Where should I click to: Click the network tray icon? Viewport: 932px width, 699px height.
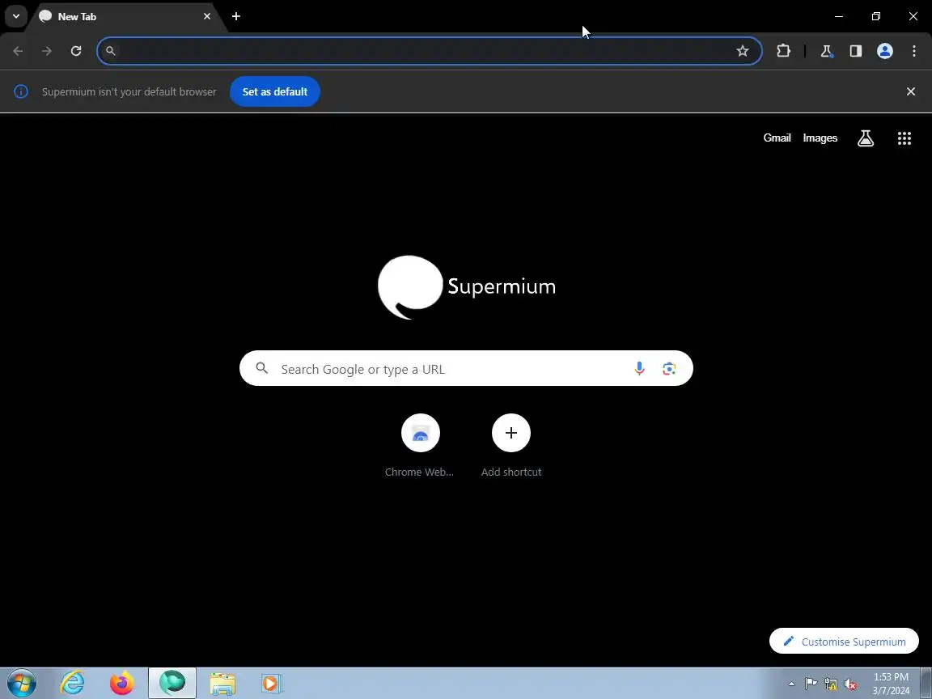click(831, 684)
